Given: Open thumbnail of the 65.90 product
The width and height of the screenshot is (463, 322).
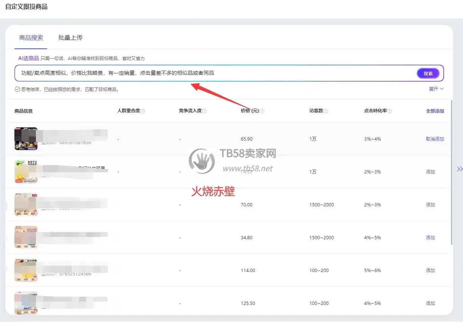Looking at the screenshot, I should [26, 139].
